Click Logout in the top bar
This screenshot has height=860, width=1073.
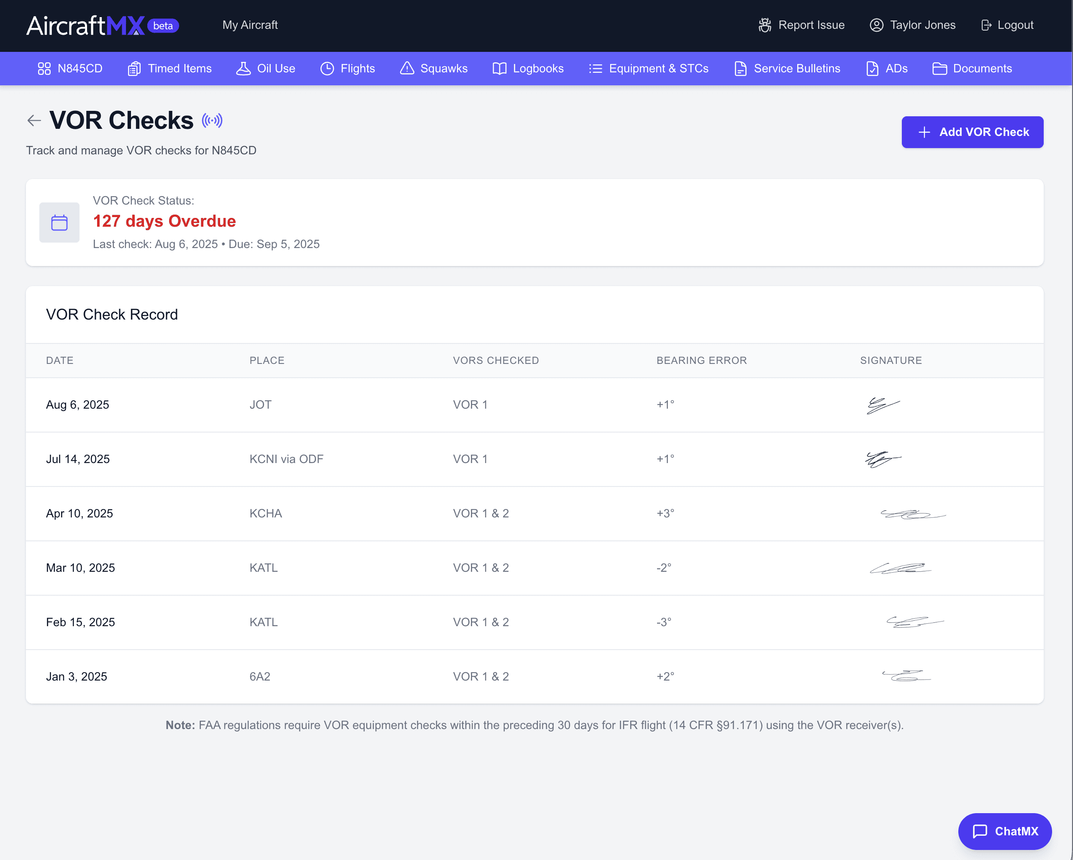click(x=1007, y=25)
